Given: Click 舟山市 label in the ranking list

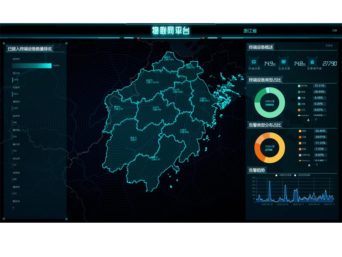Looking at the screenshot, I should (x=16, y=158).
